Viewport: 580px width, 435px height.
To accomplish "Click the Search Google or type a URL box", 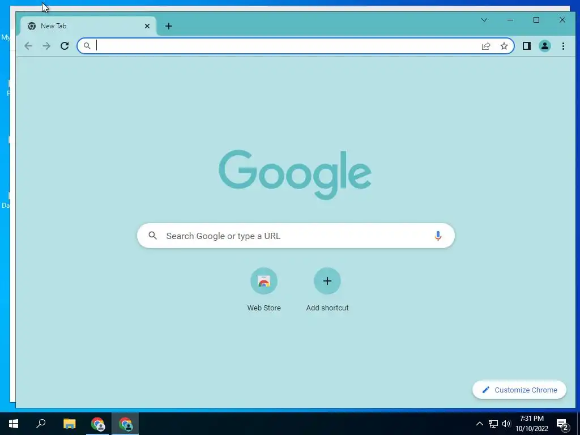I will [296, 236].
